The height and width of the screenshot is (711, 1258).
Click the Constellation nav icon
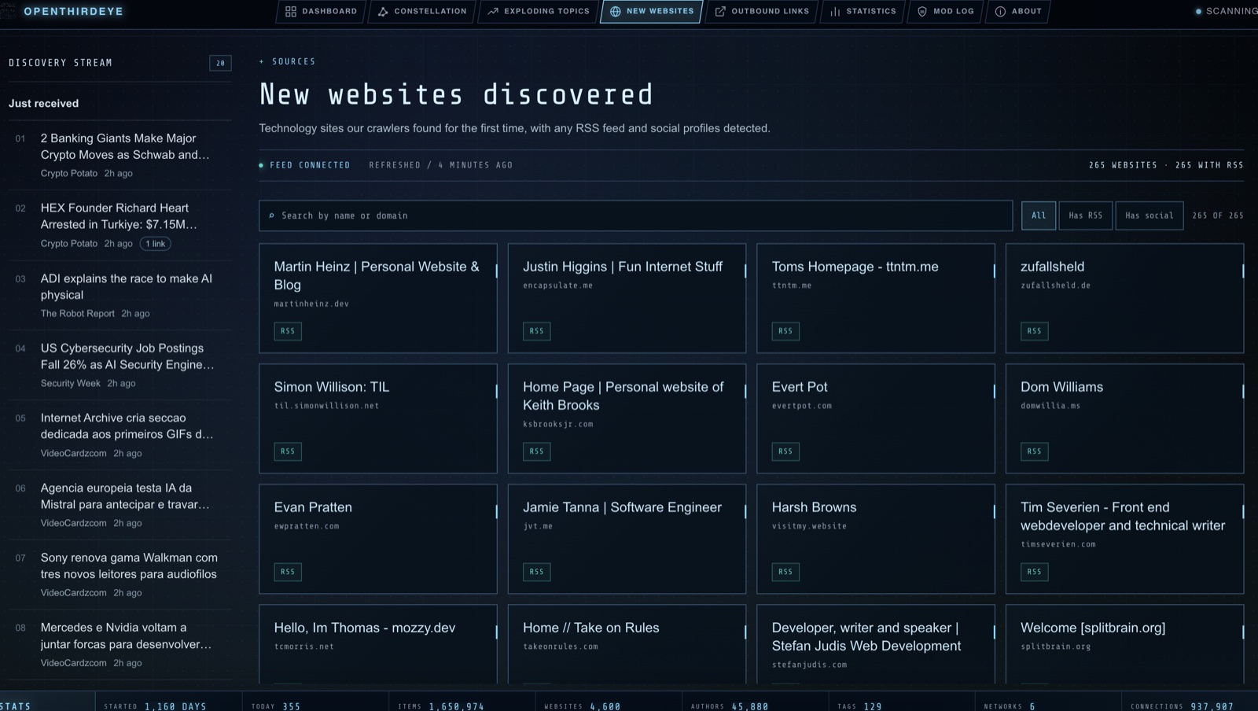(x=383, y=11)
